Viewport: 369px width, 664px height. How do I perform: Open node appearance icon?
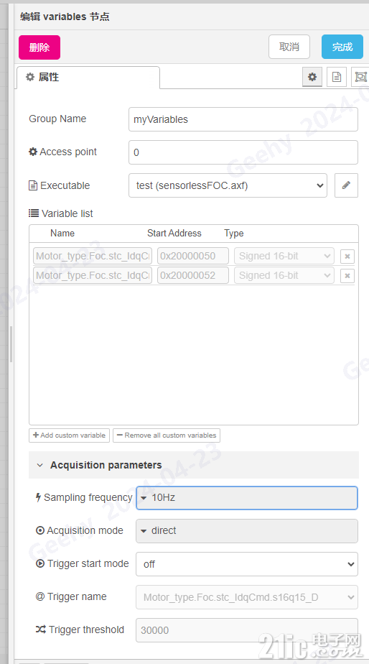tap(360, 77)
